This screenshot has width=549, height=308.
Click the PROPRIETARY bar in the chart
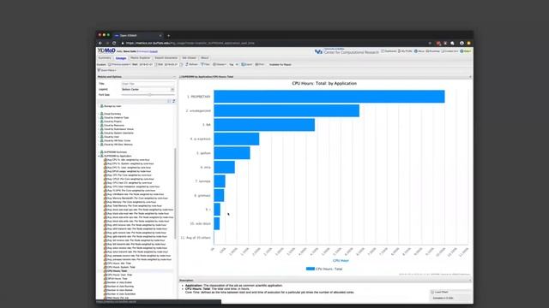click(x=329, y=97)
